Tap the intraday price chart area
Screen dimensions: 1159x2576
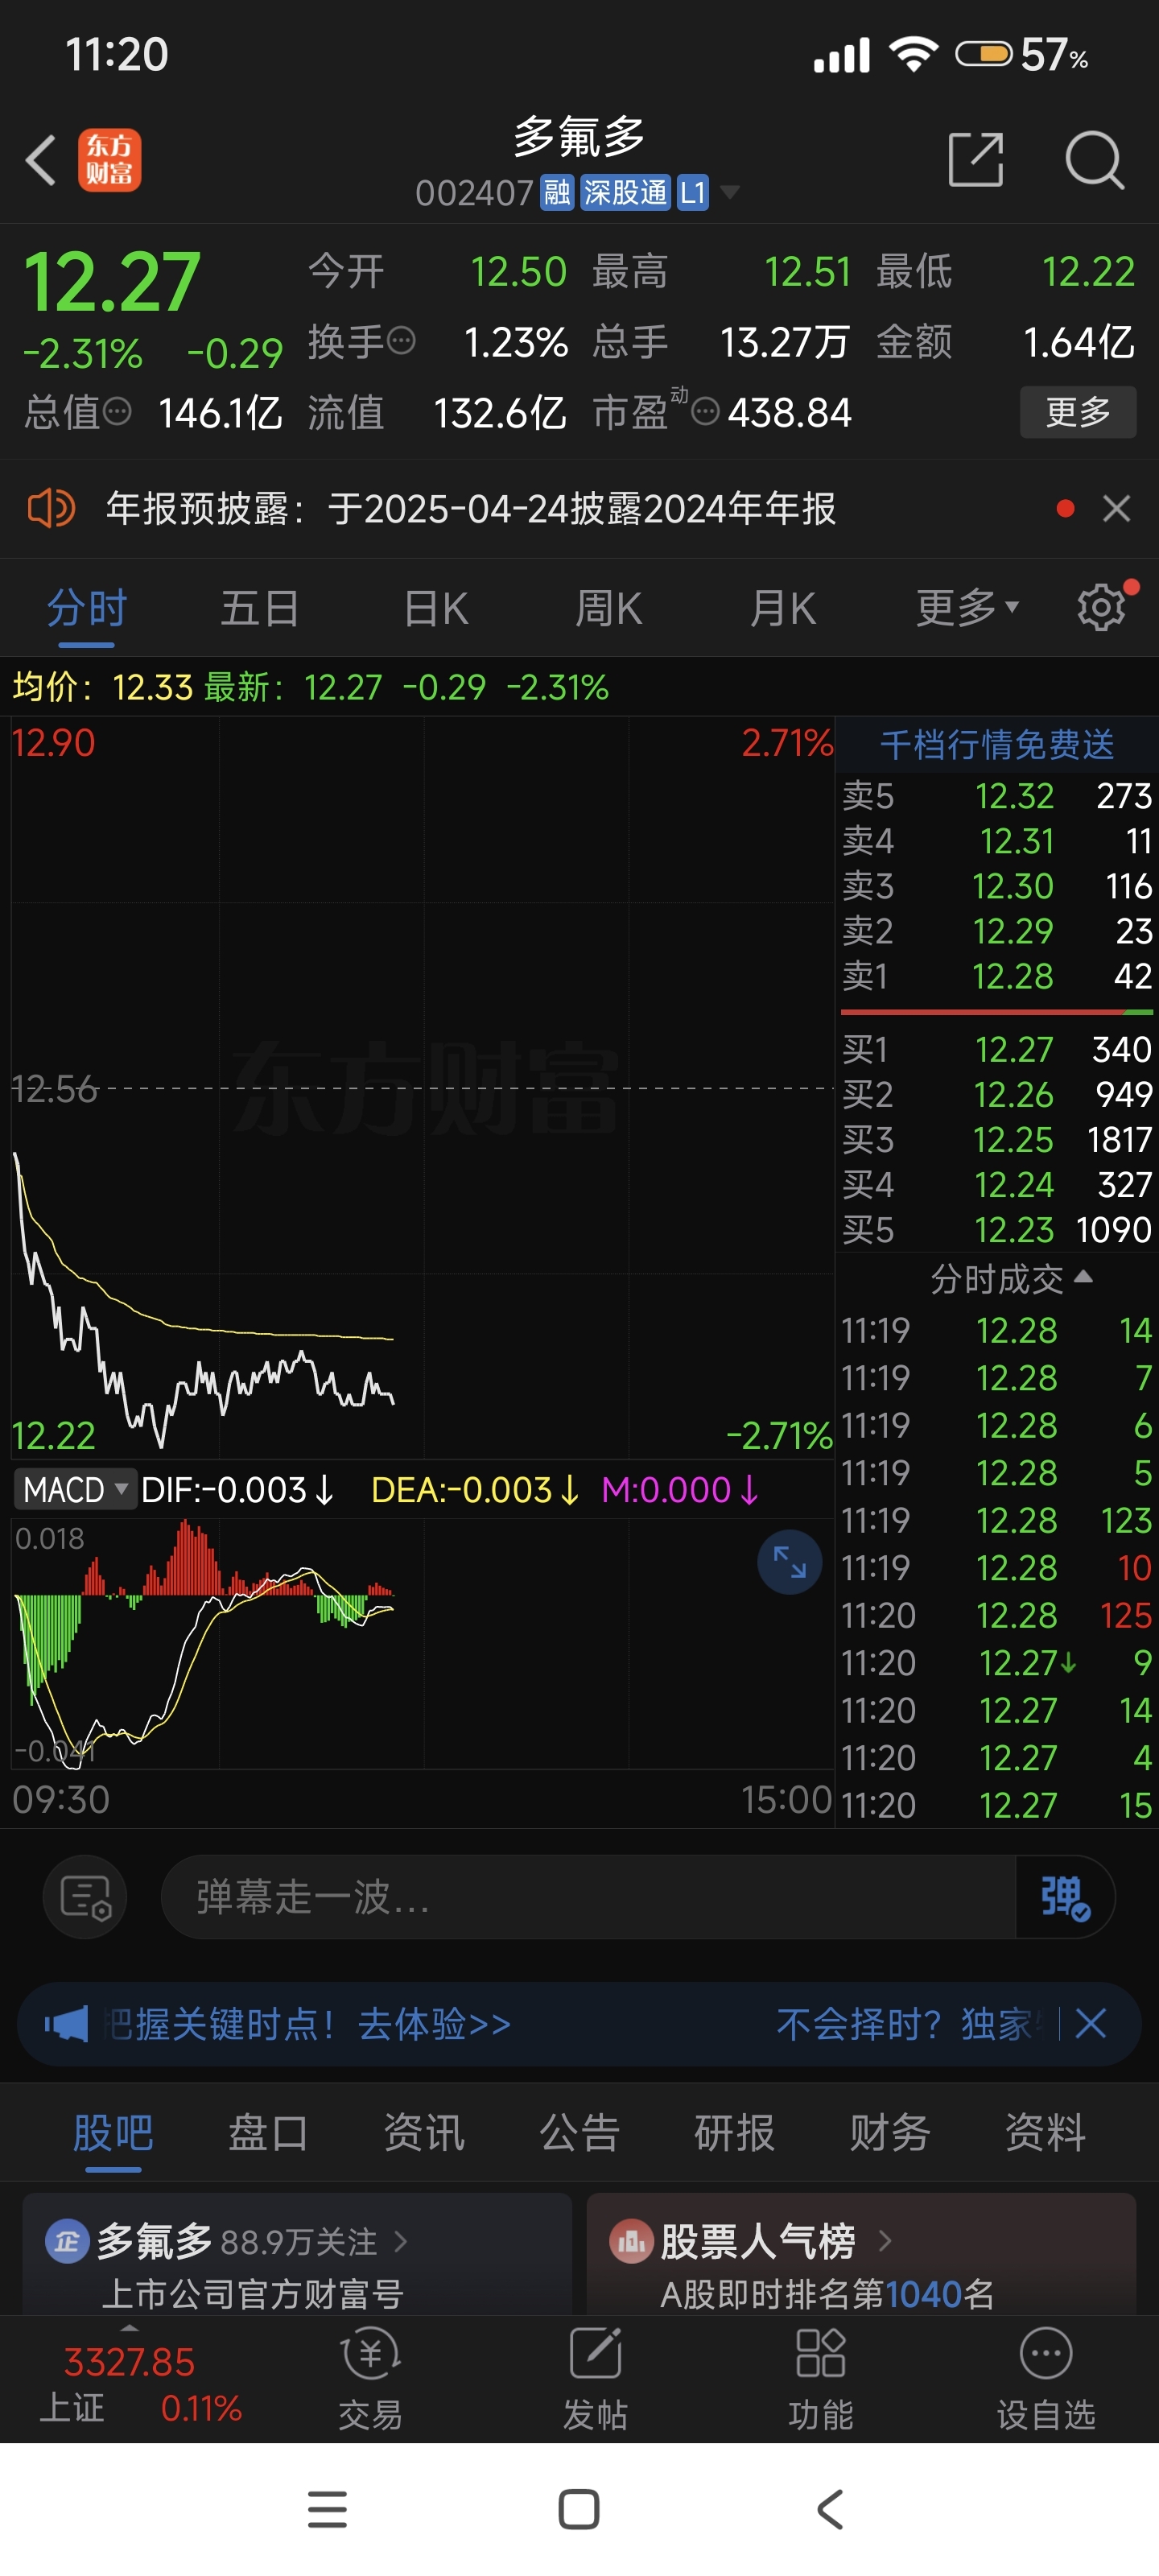(x=422, y=1087)
